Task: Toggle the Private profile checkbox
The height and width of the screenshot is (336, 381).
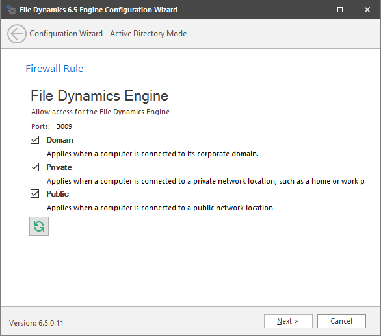Action: click(34, 167)
